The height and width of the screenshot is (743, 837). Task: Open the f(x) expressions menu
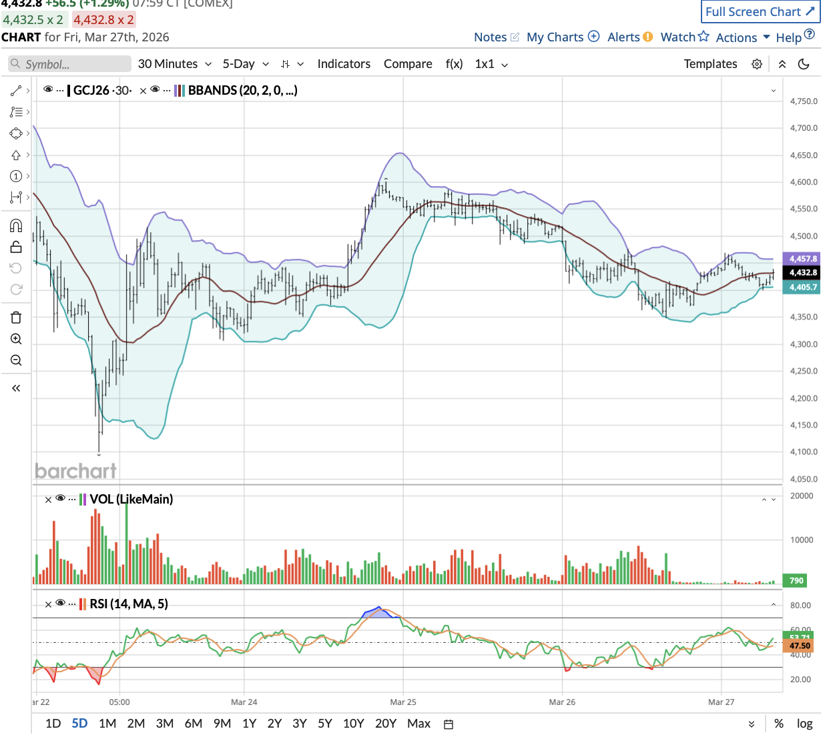pos(454,64)
